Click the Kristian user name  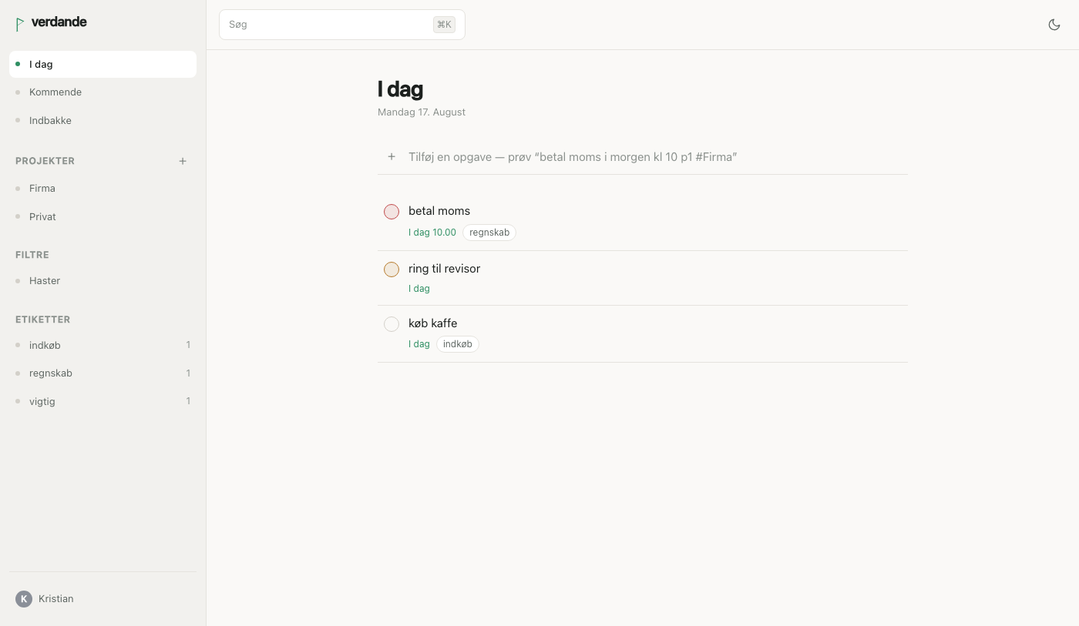pyautogui.click(x=56, y=598)
